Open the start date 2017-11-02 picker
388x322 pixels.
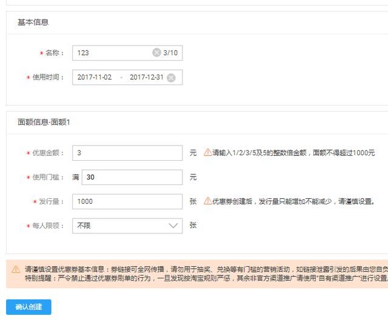[95, 77]
